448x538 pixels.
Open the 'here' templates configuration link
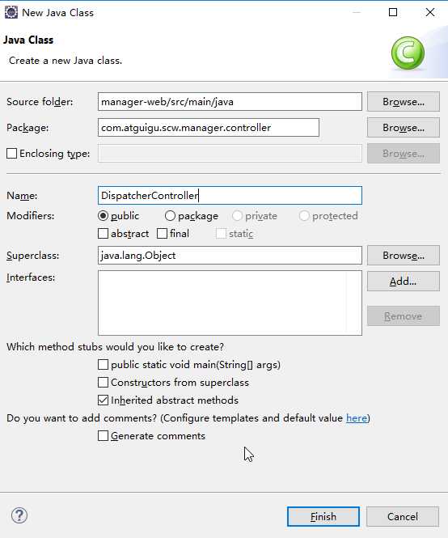point(357,418)
